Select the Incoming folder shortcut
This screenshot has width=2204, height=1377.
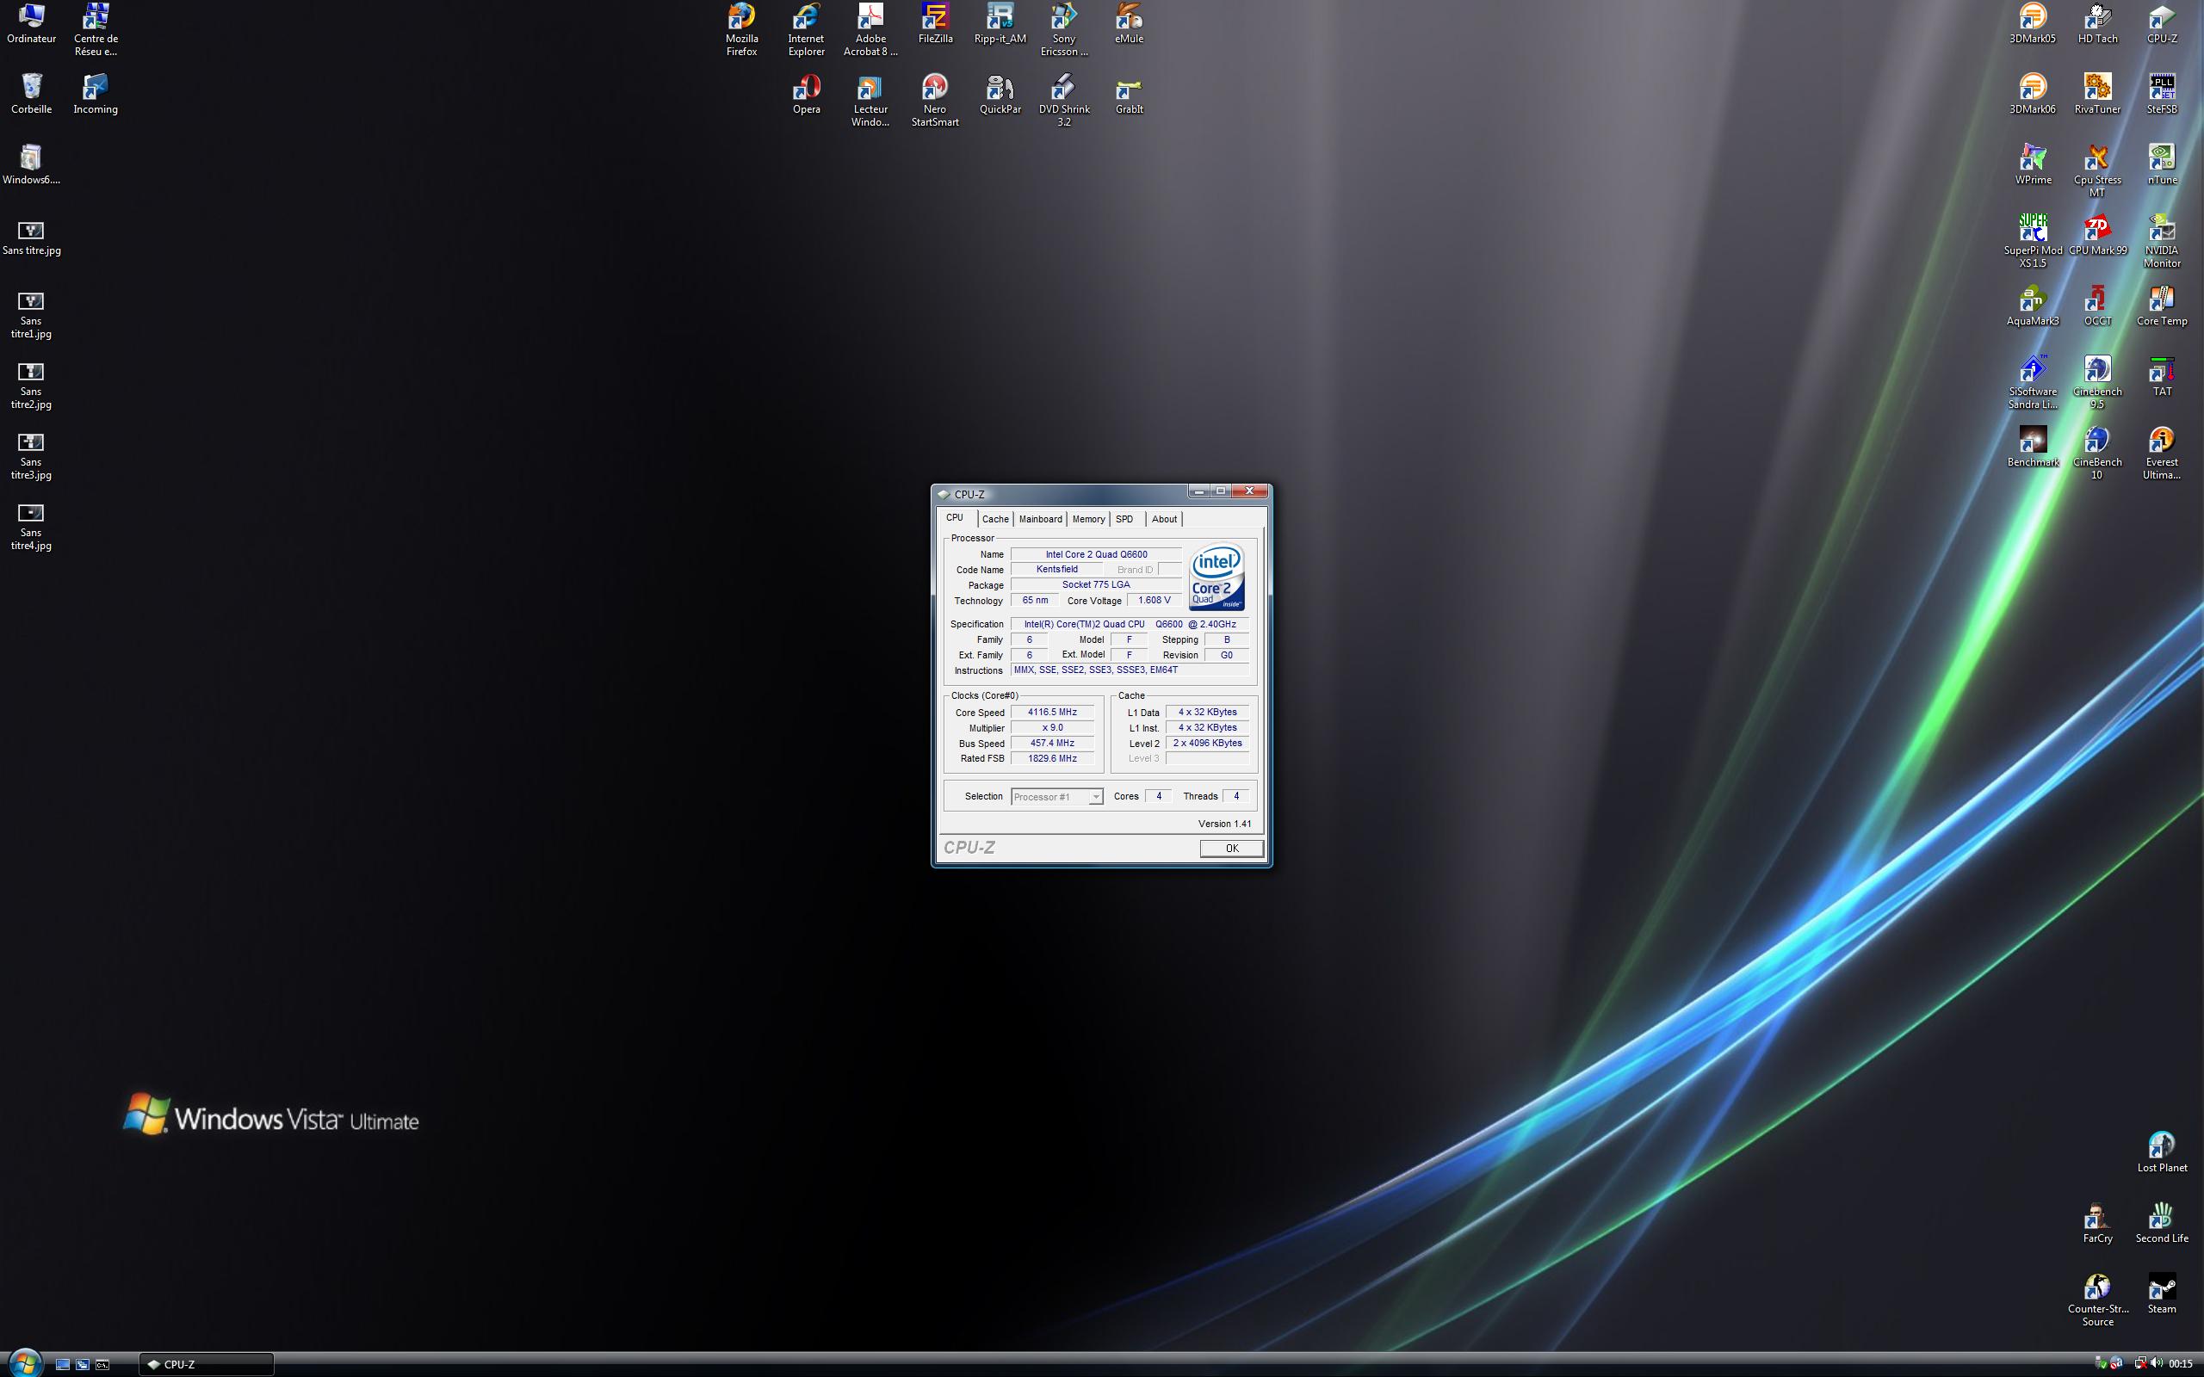(96, 94)
